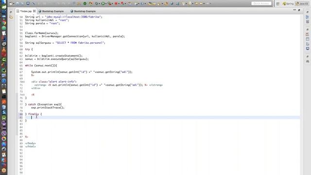Screen dimensions: 311x175
Task: Click the green circular debug icon
Action: [85, 3]
